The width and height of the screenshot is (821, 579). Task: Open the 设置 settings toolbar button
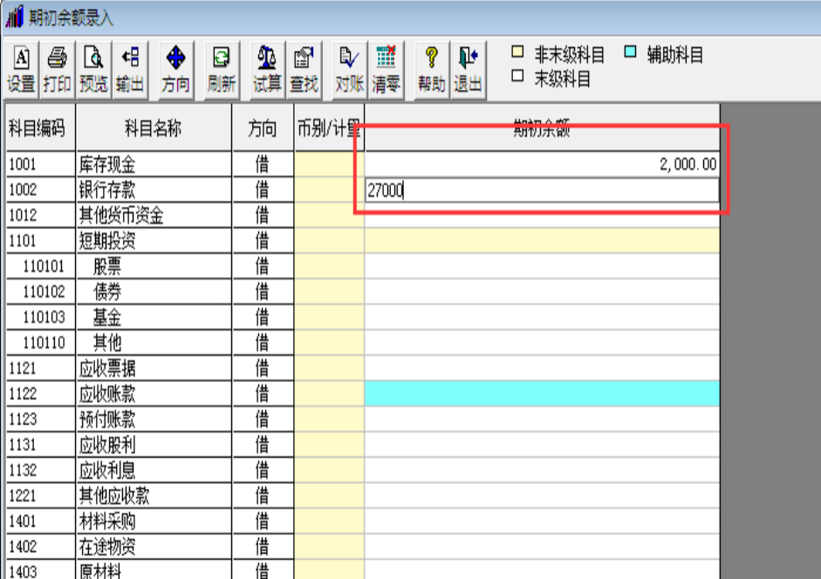tap(21, 70)
